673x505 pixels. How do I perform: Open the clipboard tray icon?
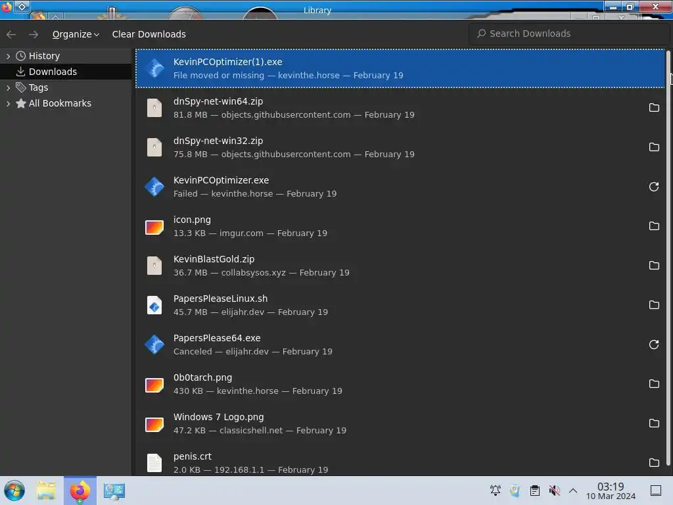pyautogui.click(x=535, y=491)
